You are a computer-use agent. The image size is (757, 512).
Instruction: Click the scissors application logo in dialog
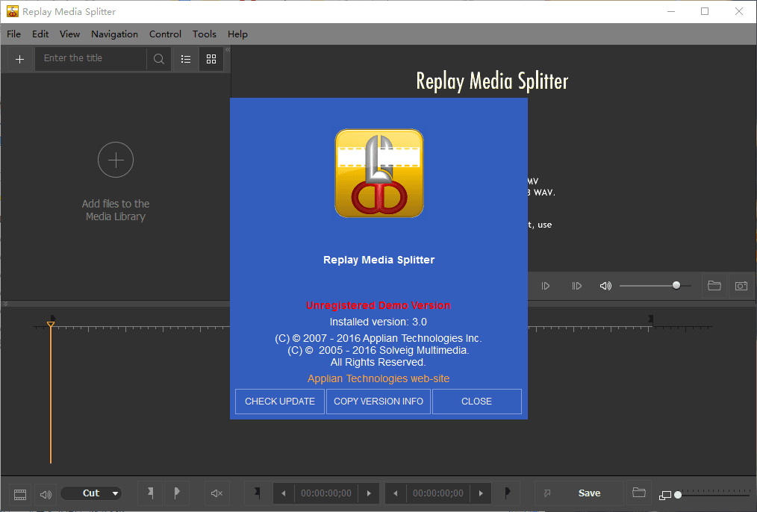(379, 173)
